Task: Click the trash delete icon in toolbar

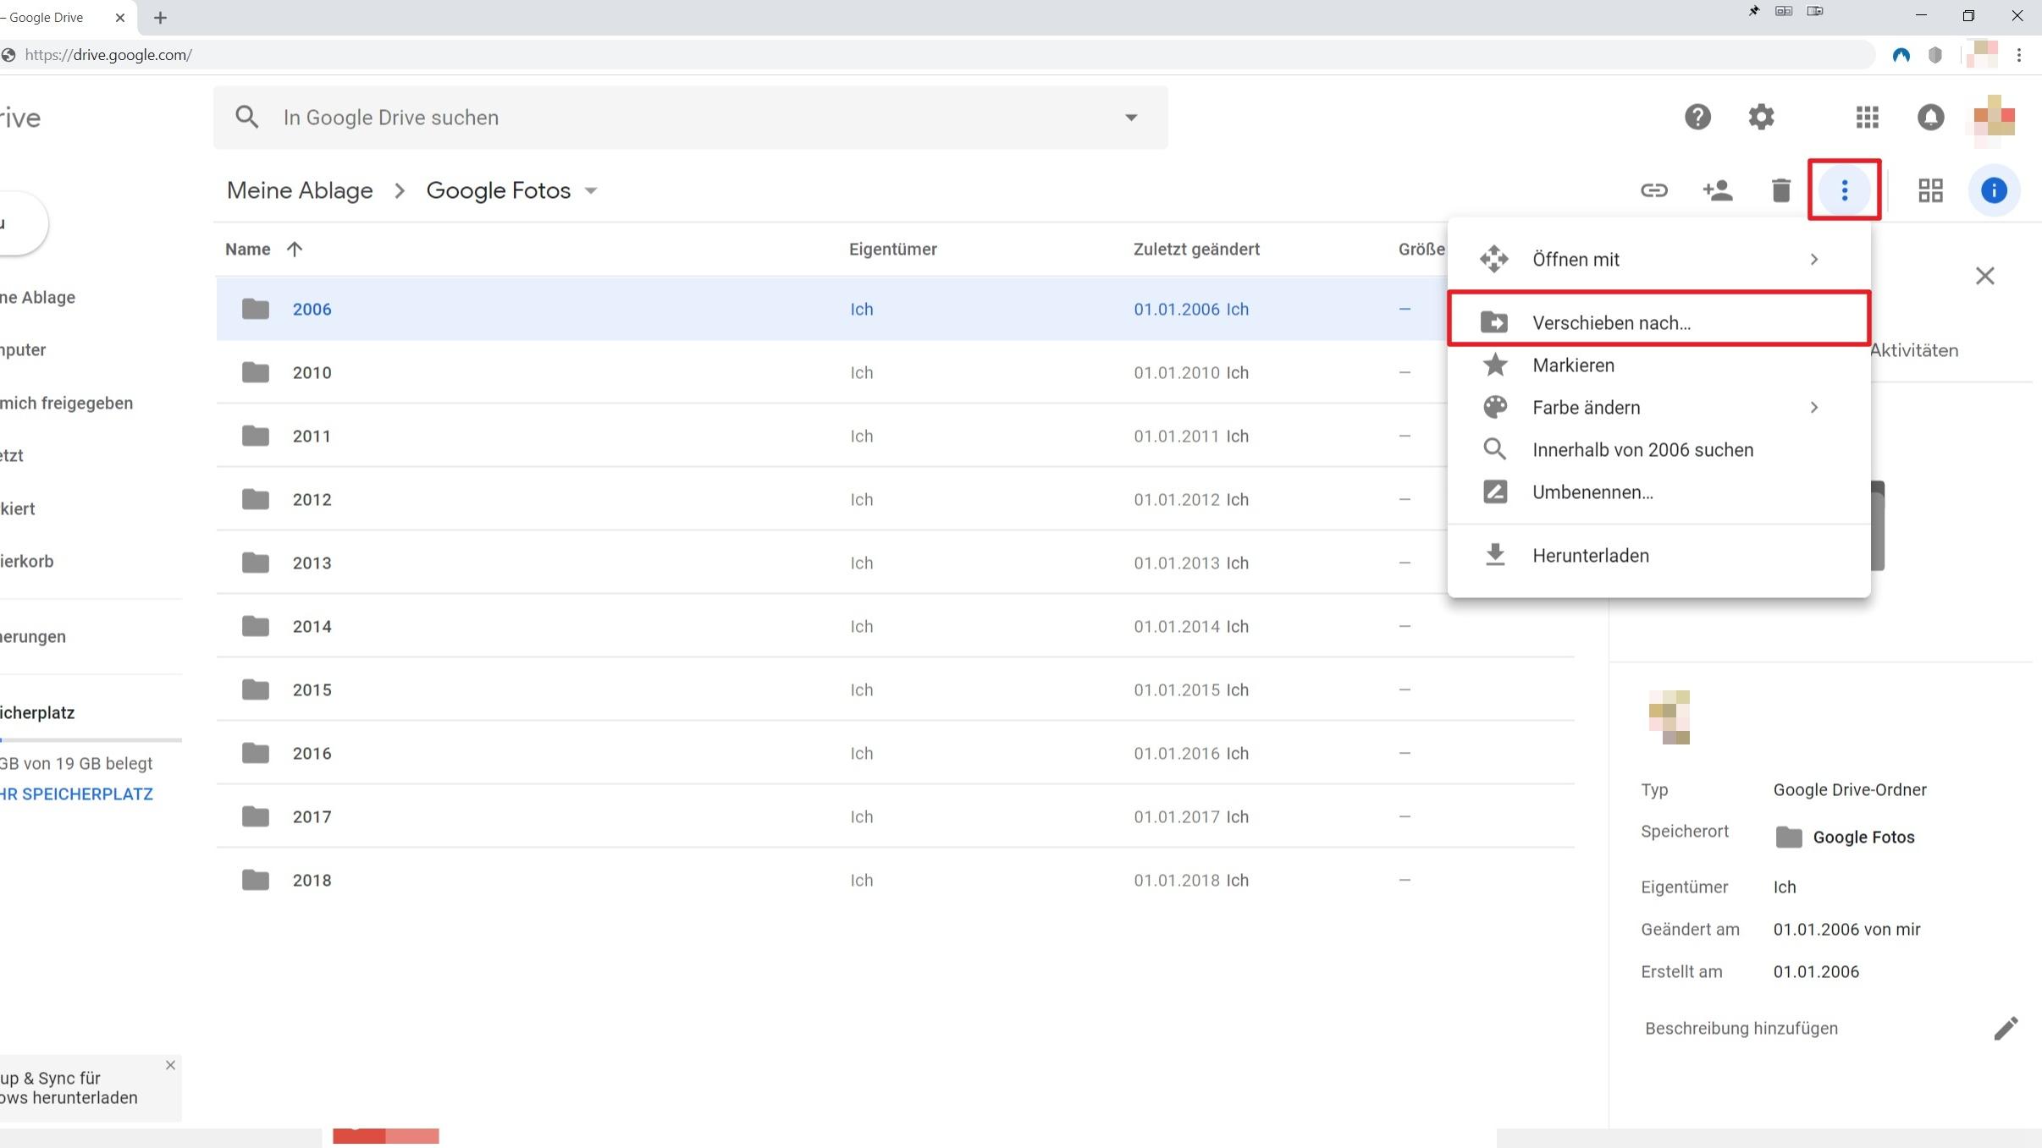Action: [1780, 190]
